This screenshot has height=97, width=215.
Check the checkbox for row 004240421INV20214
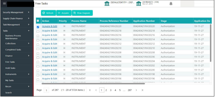(38, 40)
